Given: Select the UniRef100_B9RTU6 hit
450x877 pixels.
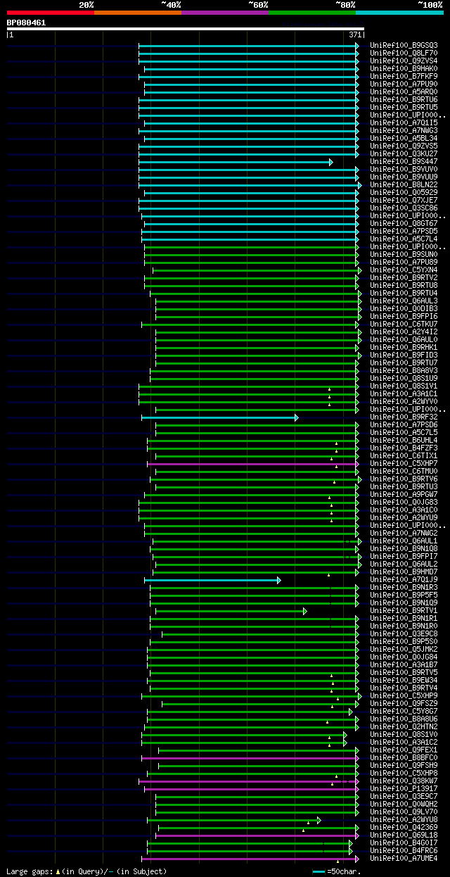Looking at the screenshot, I should (x=404, y=99).
